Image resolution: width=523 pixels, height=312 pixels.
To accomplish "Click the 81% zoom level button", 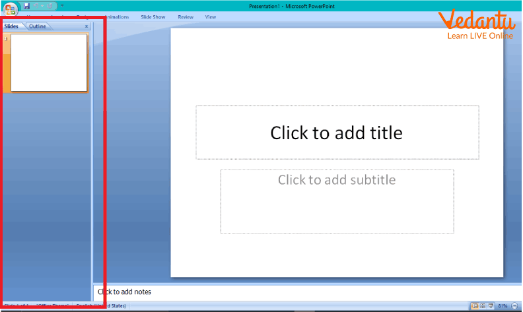I will coord(503,306).
